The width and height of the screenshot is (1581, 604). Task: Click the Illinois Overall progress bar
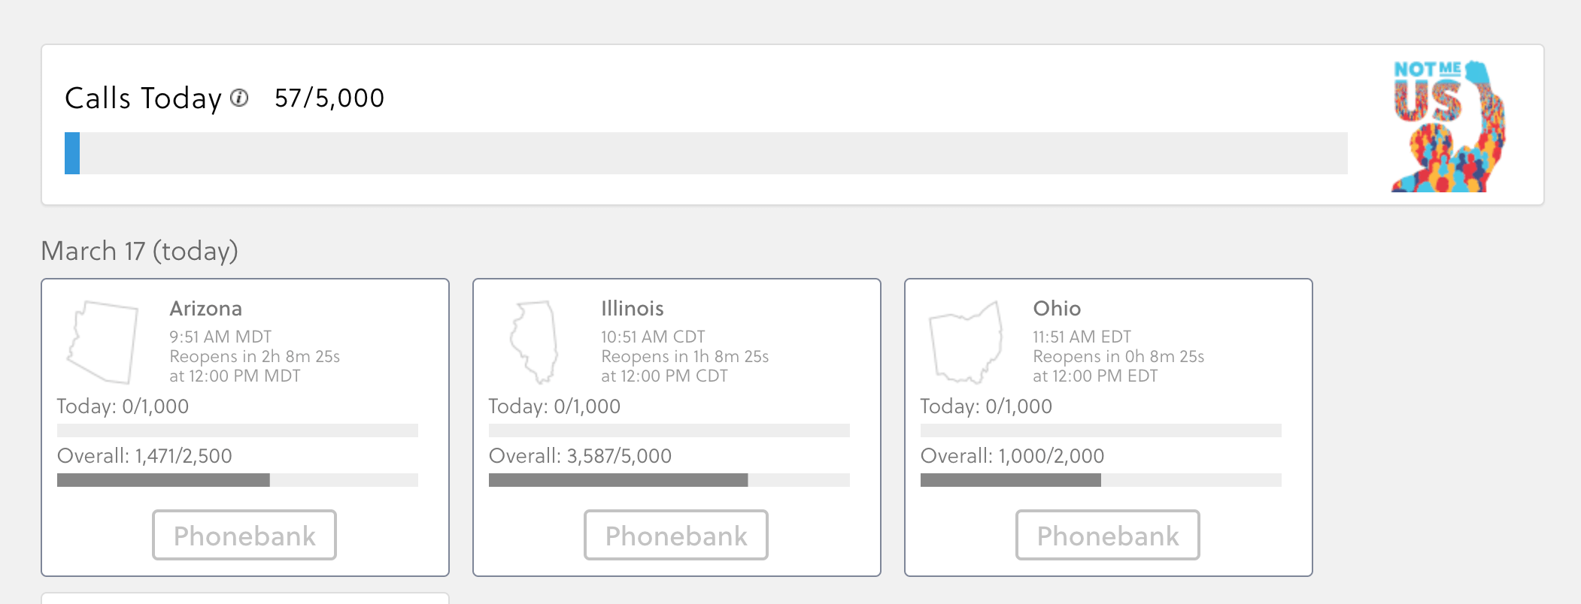[x=669, y=480]
